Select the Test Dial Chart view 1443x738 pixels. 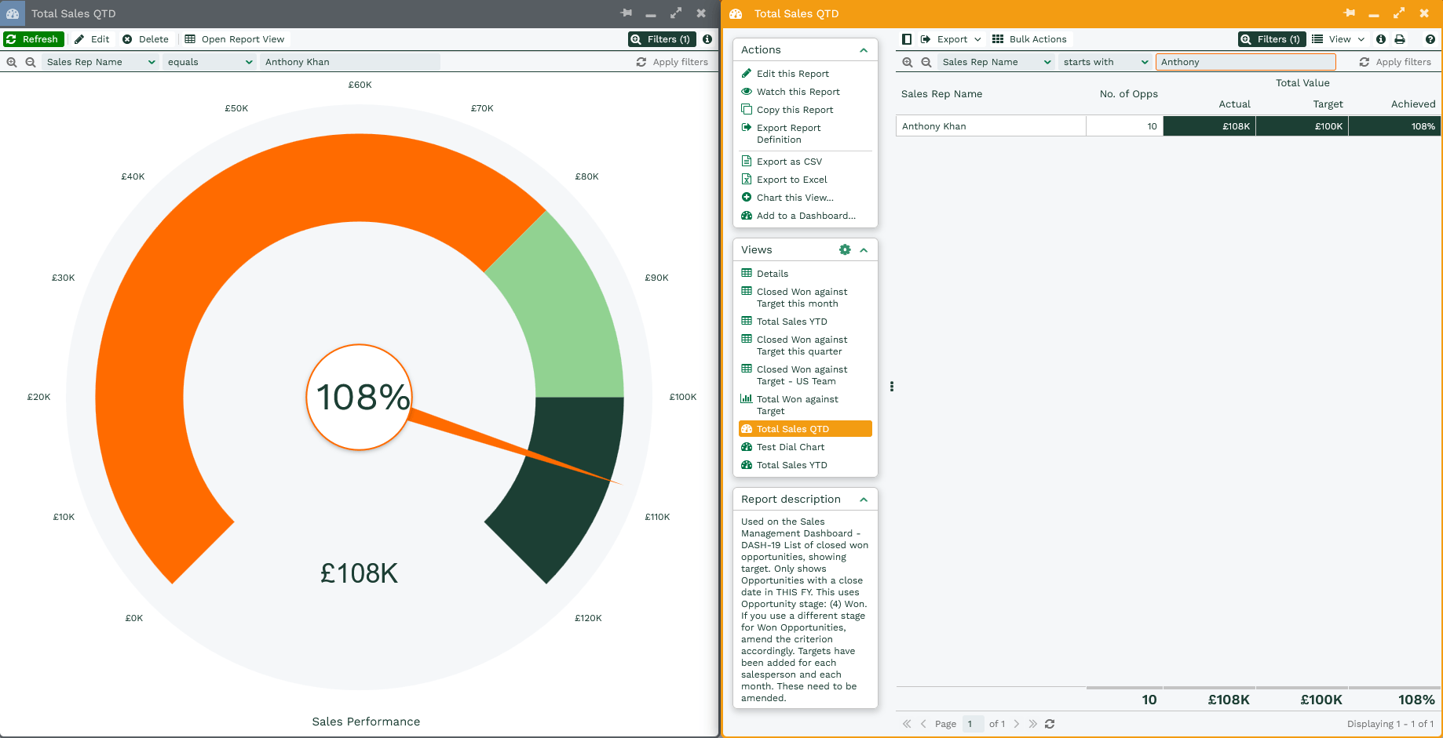(790, 447)
